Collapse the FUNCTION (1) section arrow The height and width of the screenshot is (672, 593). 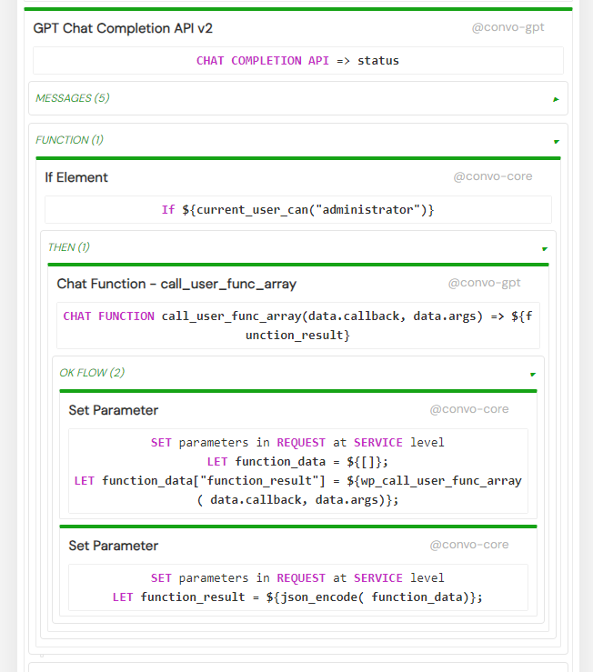(x=556, y=142)
